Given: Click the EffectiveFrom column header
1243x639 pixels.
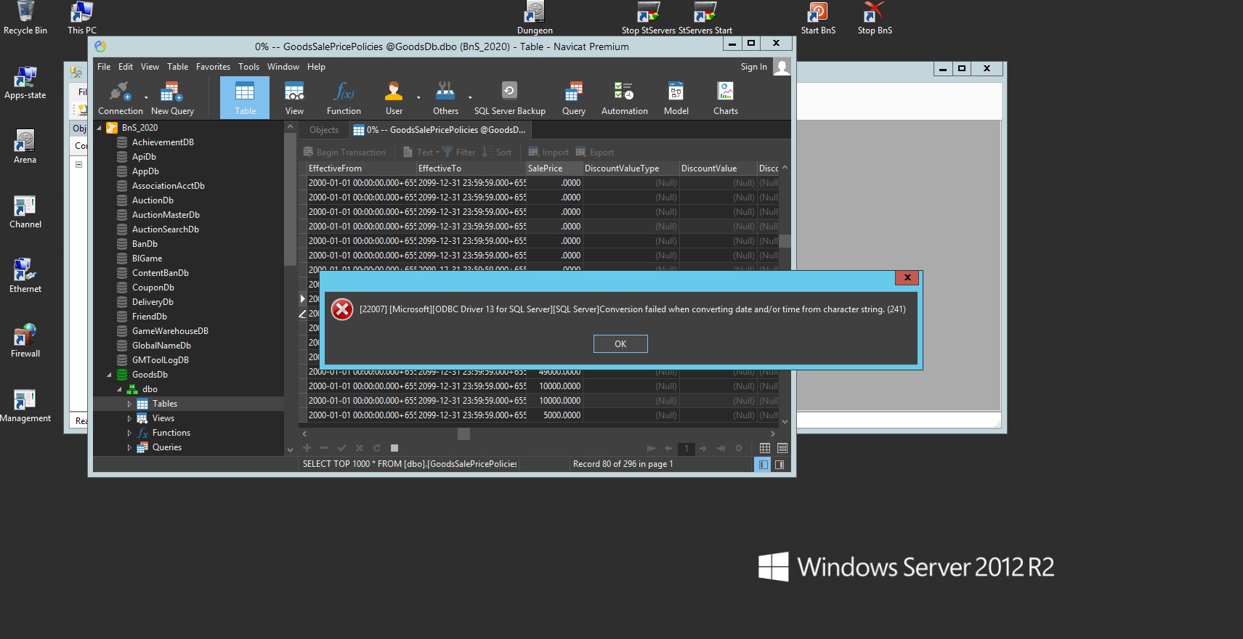Looking at the screenshot, I should coord(361,168).
